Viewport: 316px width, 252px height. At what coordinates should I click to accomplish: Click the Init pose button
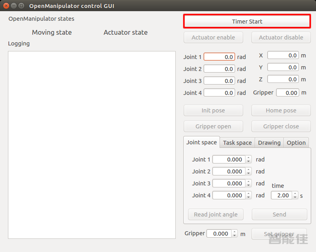(213, 110)
